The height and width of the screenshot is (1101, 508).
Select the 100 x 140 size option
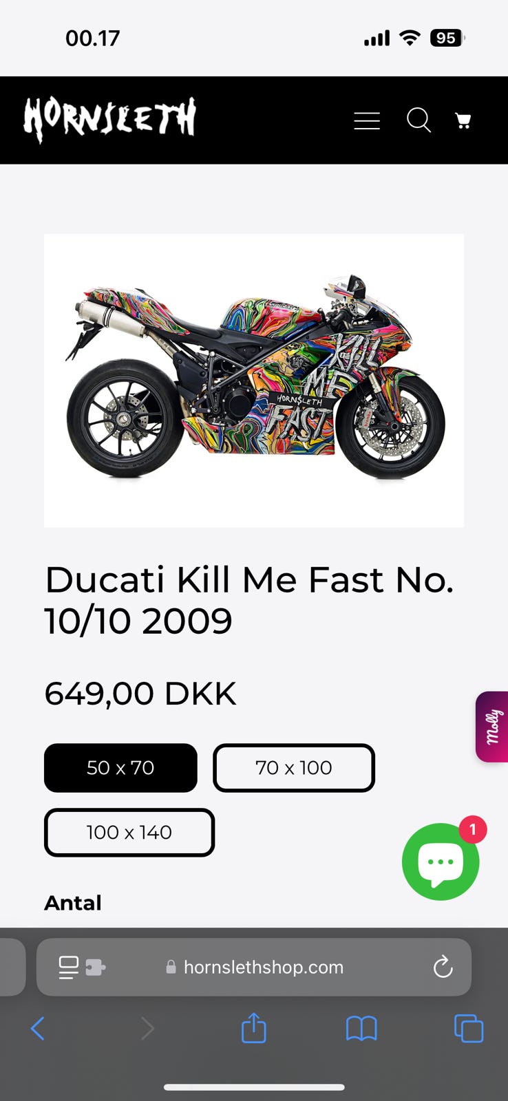[129, 833]
